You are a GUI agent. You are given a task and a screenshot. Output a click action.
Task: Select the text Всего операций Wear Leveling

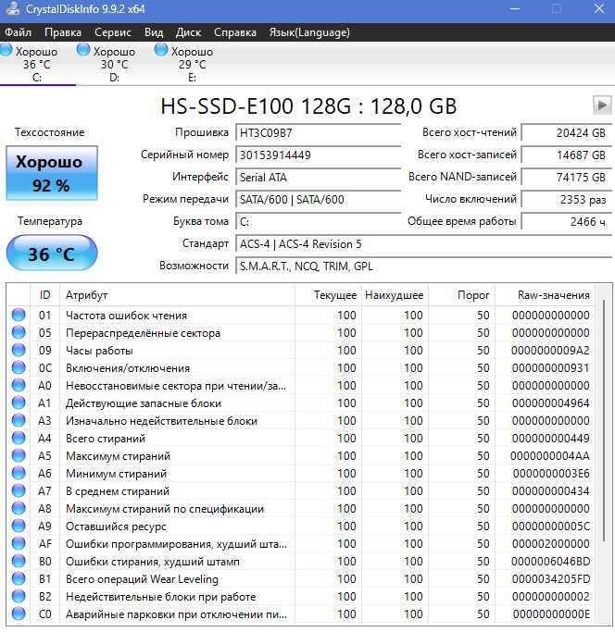tap(142, 579)
